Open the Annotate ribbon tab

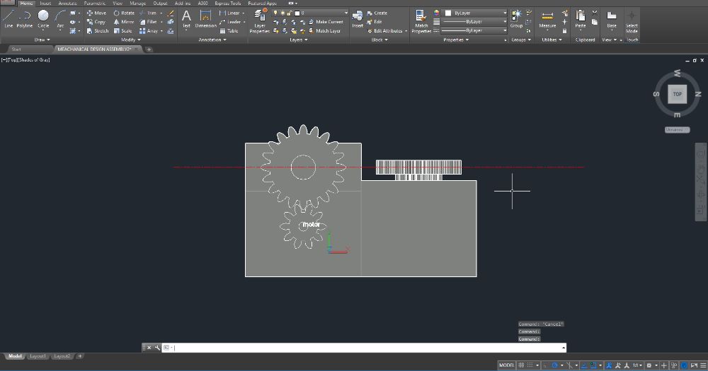tap(67, 3)
